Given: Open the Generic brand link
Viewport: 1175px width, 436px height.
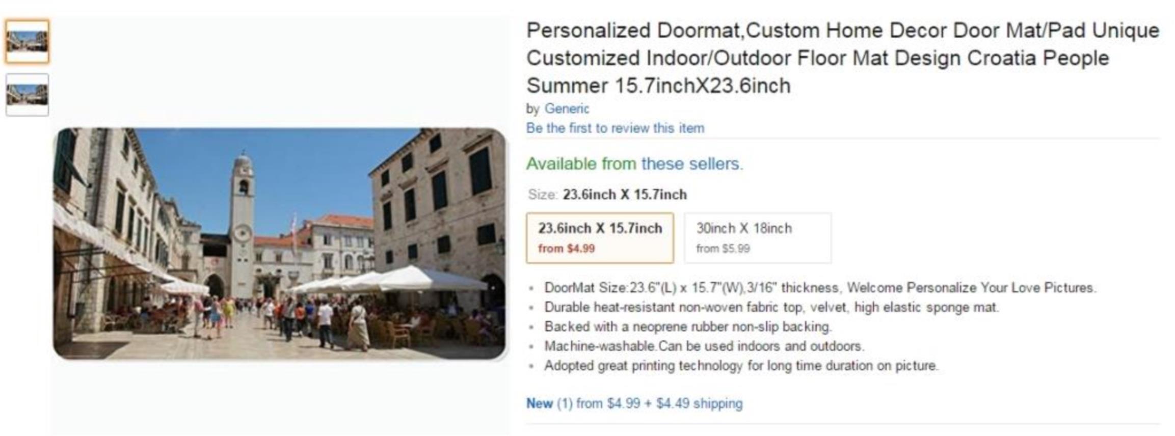Looking at the screenshot, I should tap(567, 108).
